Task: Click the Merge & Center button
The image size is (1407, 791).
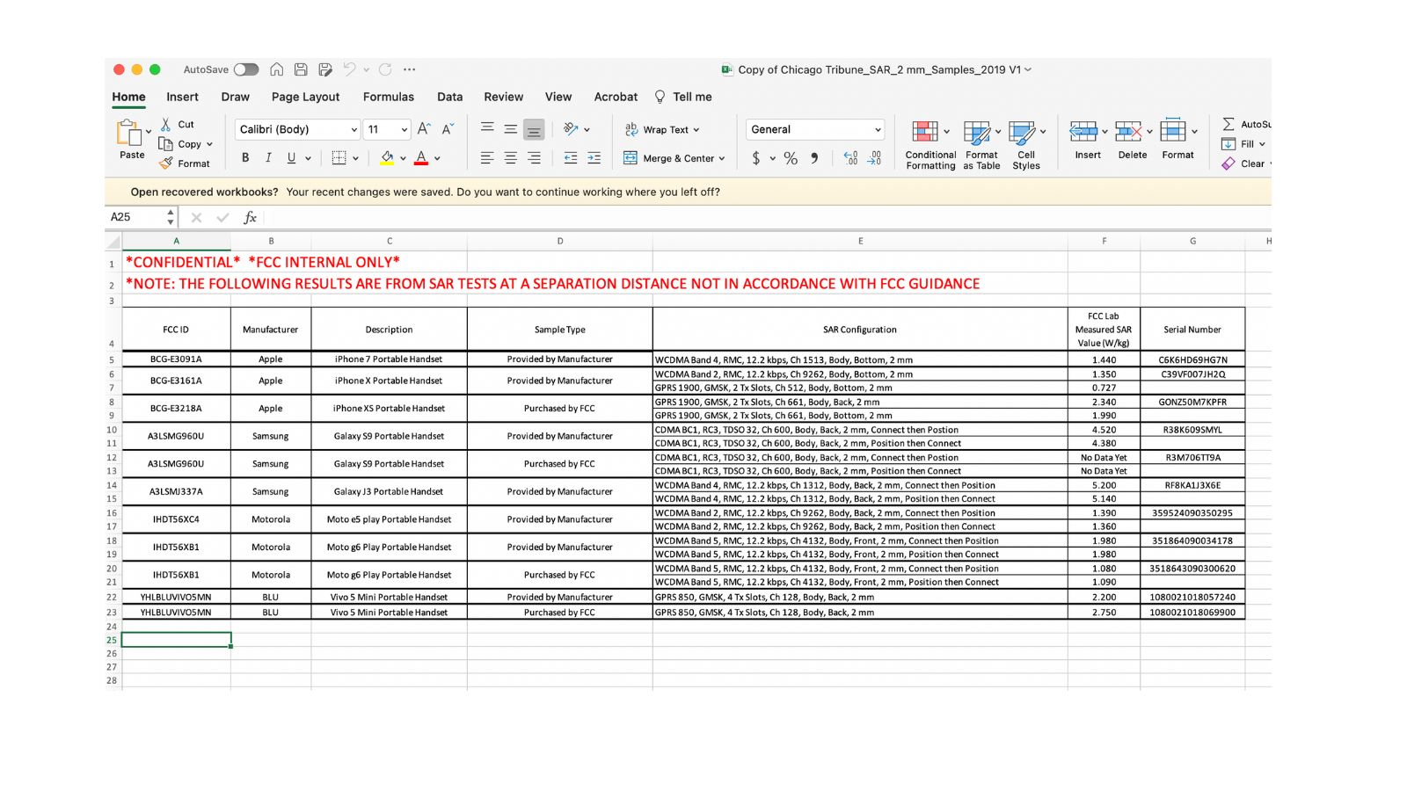Action: pos(674,158)
